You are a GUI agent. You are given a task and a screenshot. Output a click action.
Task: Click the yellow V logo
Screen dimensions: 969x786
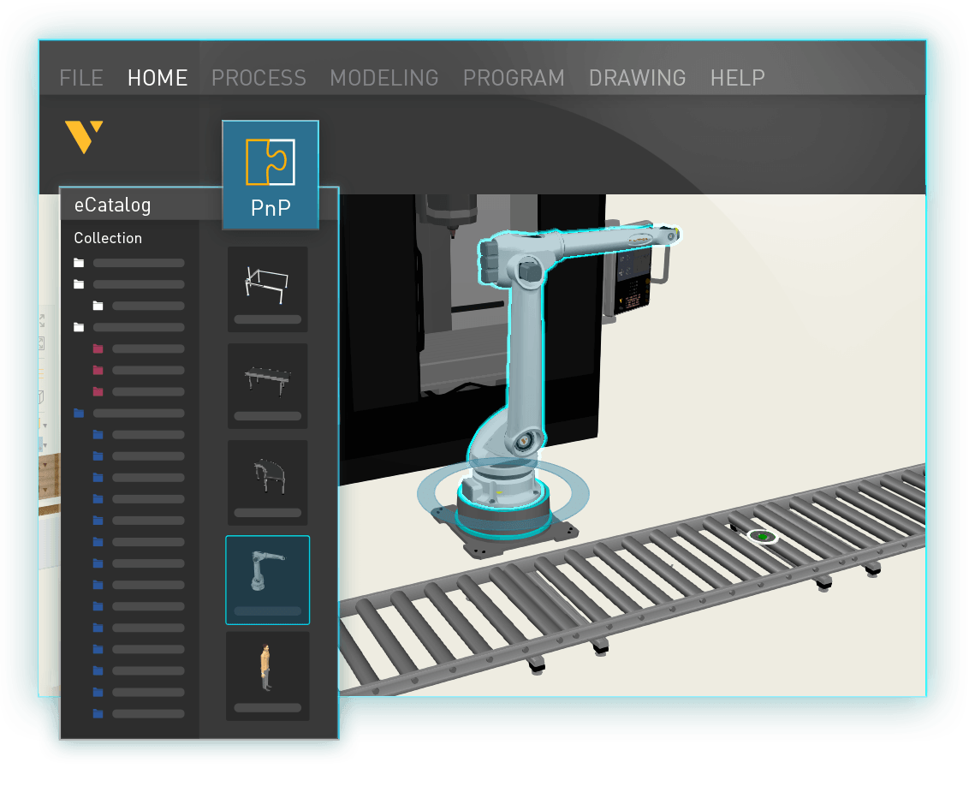tap(83, 137)
